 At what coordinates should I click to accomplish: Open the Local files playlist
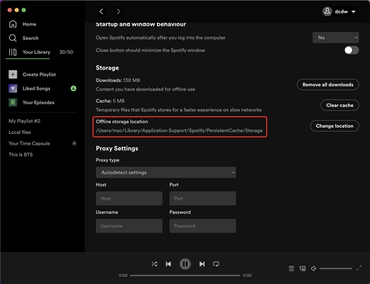20,132
